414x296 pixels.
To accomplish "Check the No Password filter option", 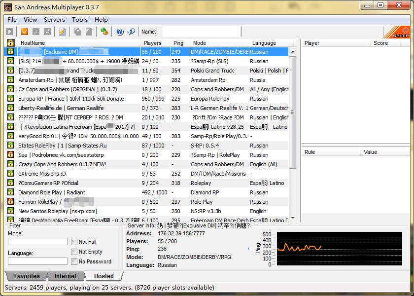I will [x=74, y=261].
